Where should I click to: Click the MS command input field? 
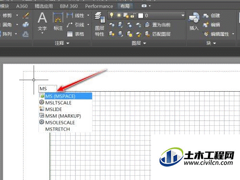point(48,88)
